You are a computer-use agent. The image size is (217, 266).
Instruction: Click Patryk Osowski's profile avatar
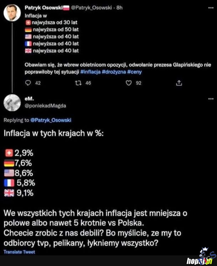pos(12,13)
